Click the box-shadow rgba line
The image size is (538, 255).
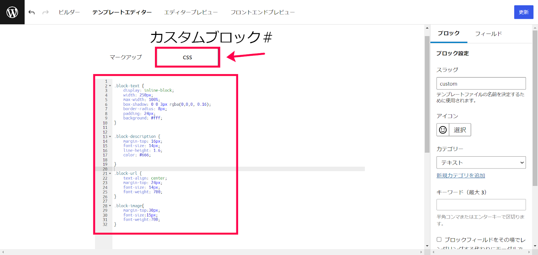pyautogui.click(x=167, y=104)
